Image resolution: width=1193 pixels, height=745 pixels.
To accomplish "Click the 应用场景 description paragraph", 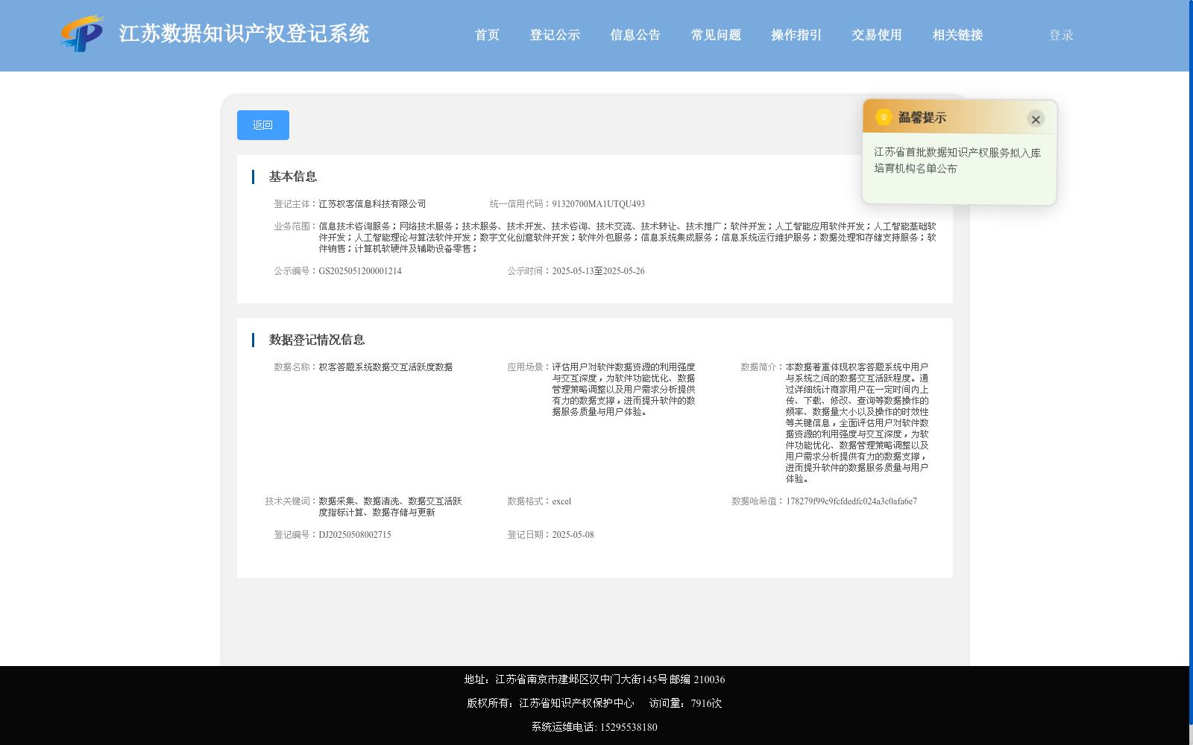I will [x=623, y=390].
